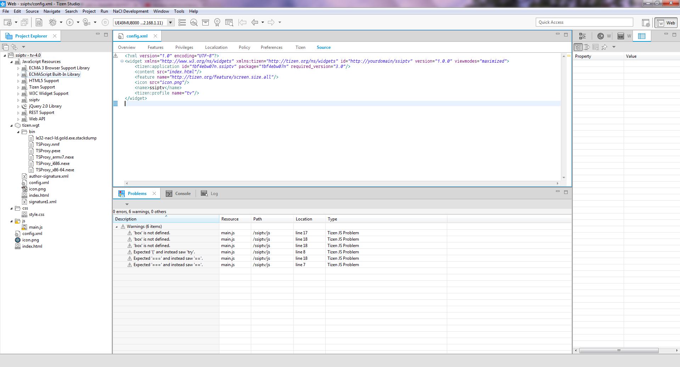Open the globe web browser view tab
Screen dimensions: 680x367
601,36
